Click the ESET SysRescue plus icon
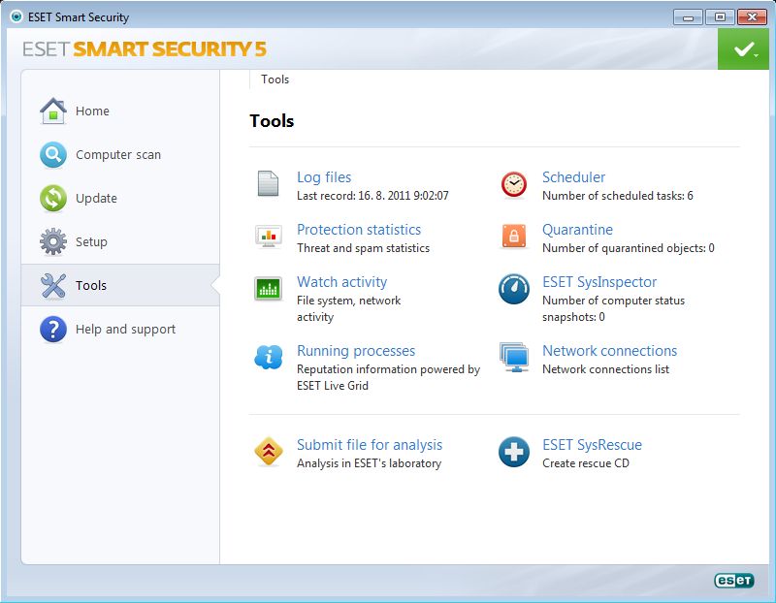 click(x=514, y=452)
